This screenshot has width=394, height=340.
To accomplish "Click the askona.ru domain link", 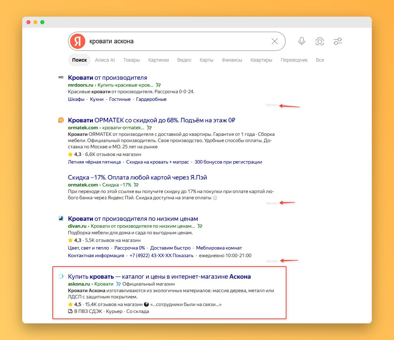I will tap(79, 284).
